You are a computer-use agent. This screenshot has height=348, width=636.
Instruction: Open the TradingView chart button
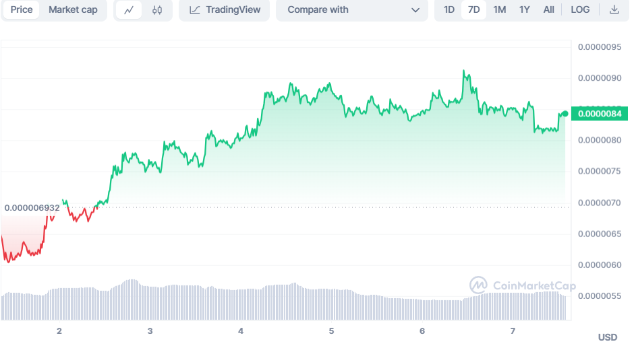224,10
